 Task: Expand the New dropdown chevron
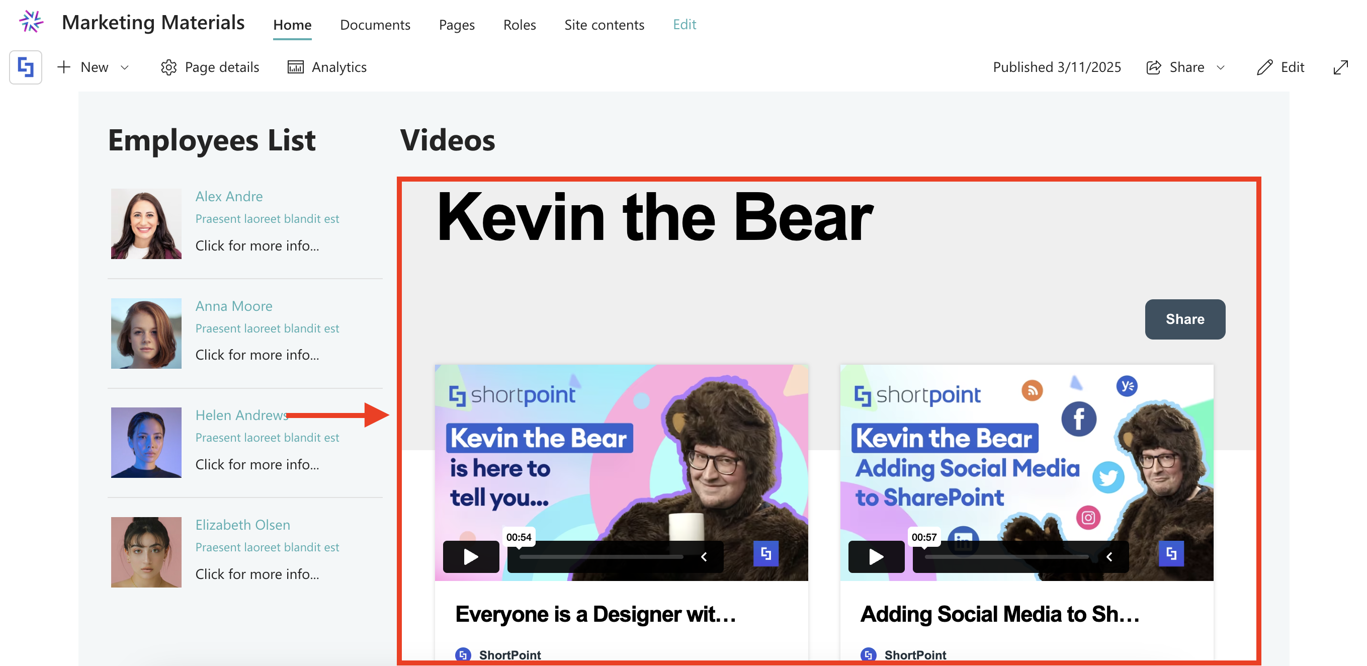125,67
